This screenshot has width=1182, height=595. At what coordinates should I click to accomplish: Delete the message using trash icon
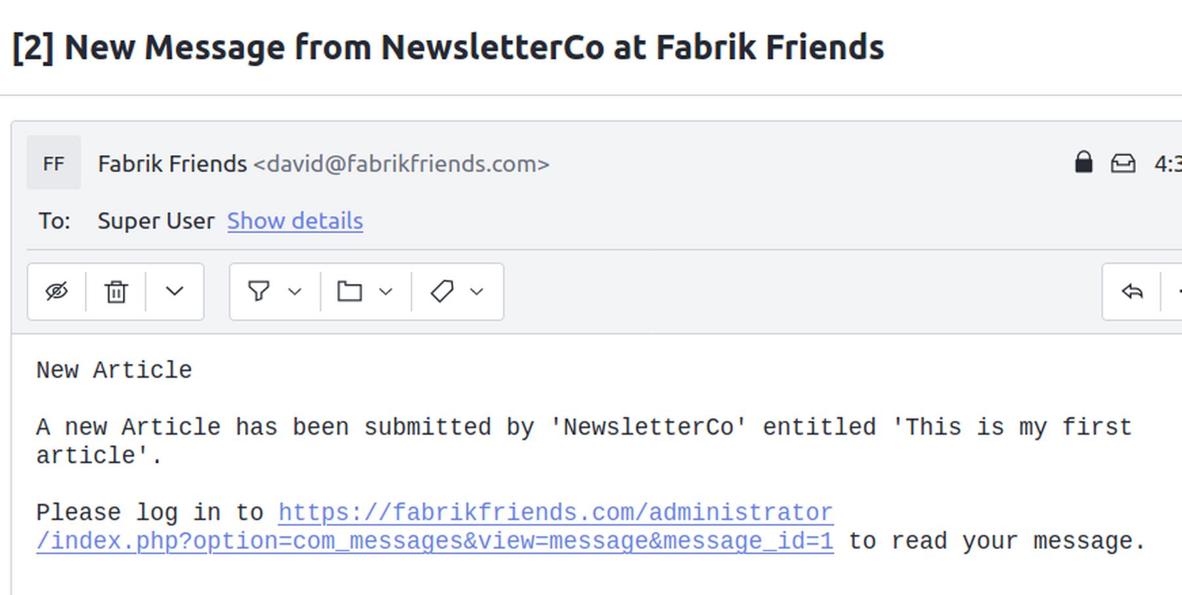coord(116,291)
